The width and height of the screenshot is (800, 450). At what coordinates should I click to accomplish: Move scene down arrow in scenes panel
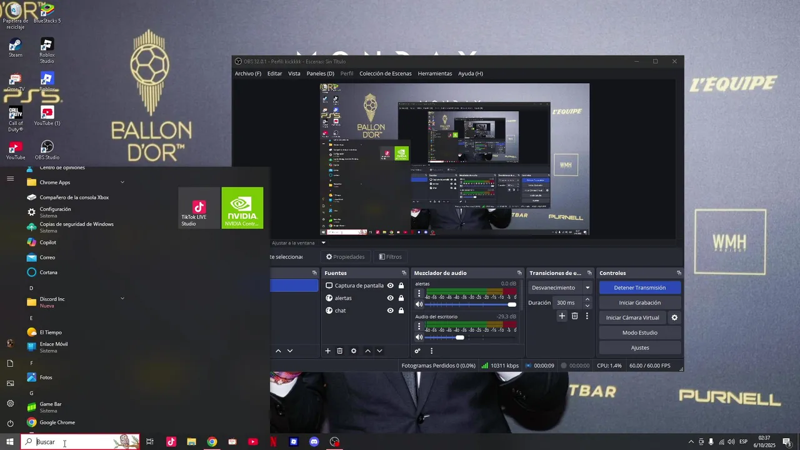[290, 351]
